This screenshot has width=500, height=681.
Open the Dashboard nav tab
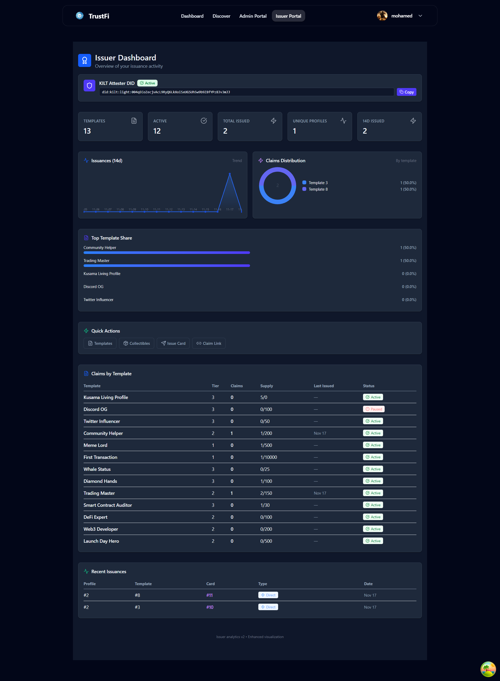point(192,16)
